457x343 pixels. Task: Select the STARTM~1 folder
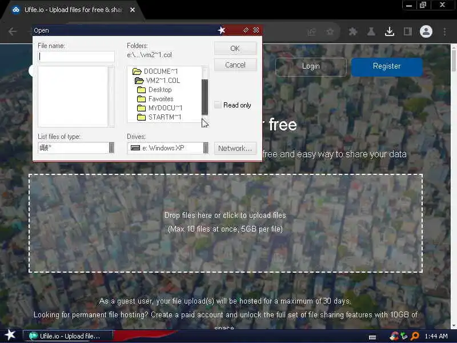tap(159, 117)
